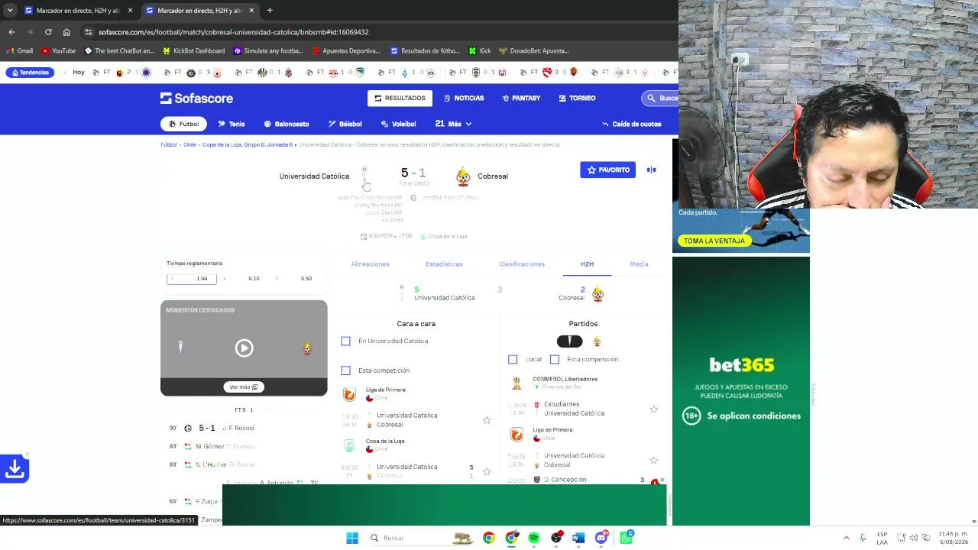This screenshot has width=978, height=550.
Task: Open the Kick bookmark
Action: pos(480,51)
